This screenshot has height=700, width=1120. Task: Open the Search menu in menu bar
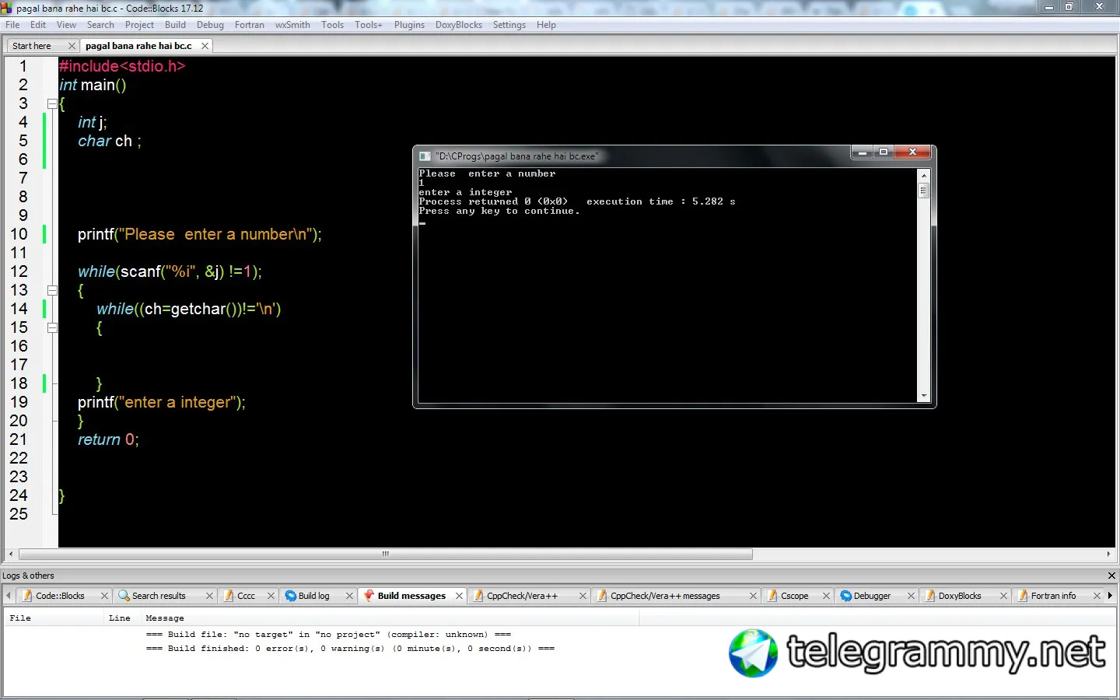tap(100, 25)
